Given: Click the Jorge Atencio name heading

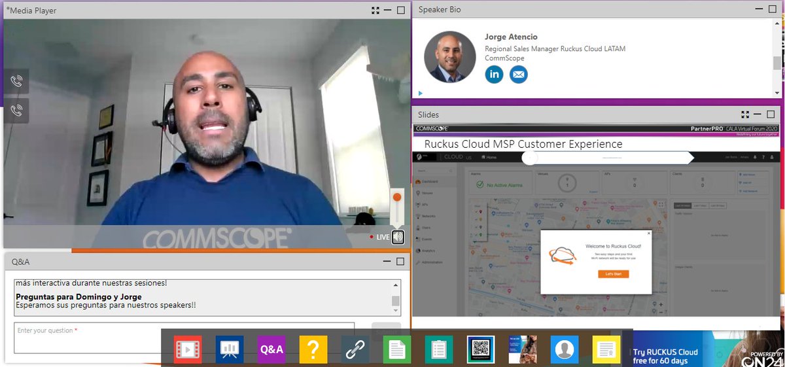Looking at the screenshot, I should pos(511,37).
